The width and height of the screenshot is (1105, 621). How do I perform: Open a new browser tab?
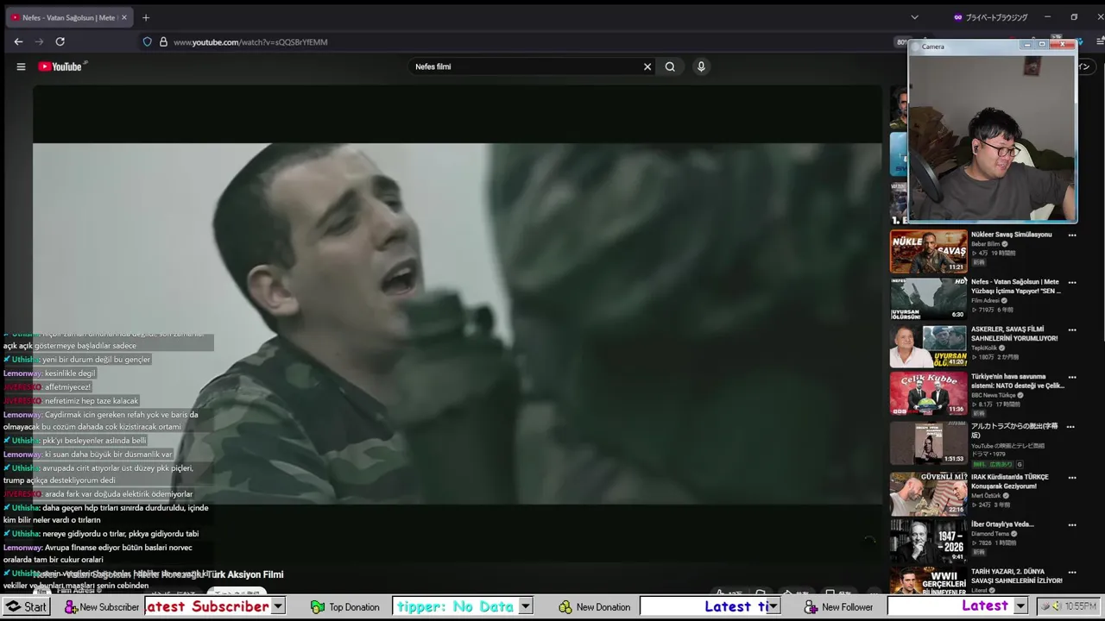point(145,17)
